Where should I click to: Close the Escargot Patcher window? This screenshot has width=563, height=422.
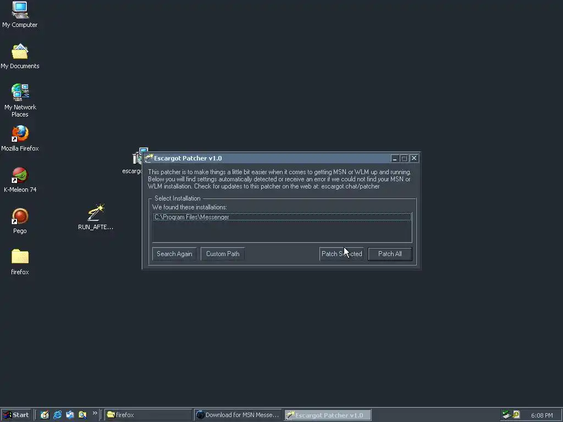(413, 158)
